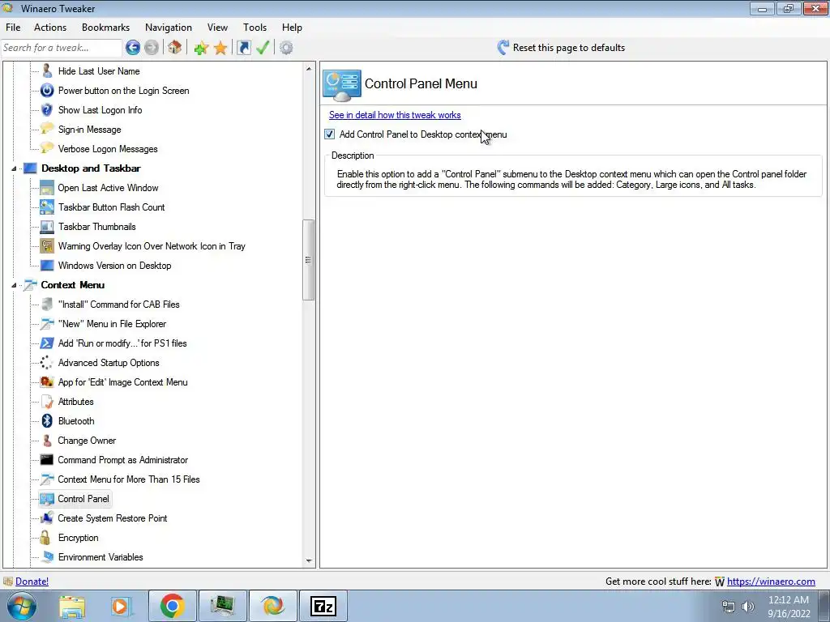Click the export shortcut arrow toolbar icon

tap(244, 48)
